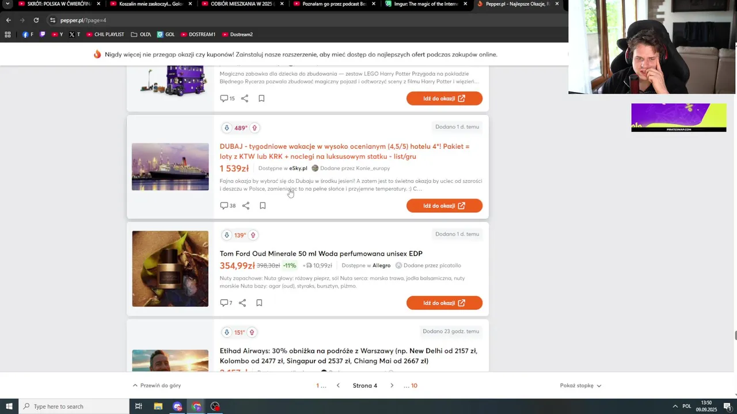
Task: Downvote the Tom Ford perfume deal
Action: tap(227, 235)
